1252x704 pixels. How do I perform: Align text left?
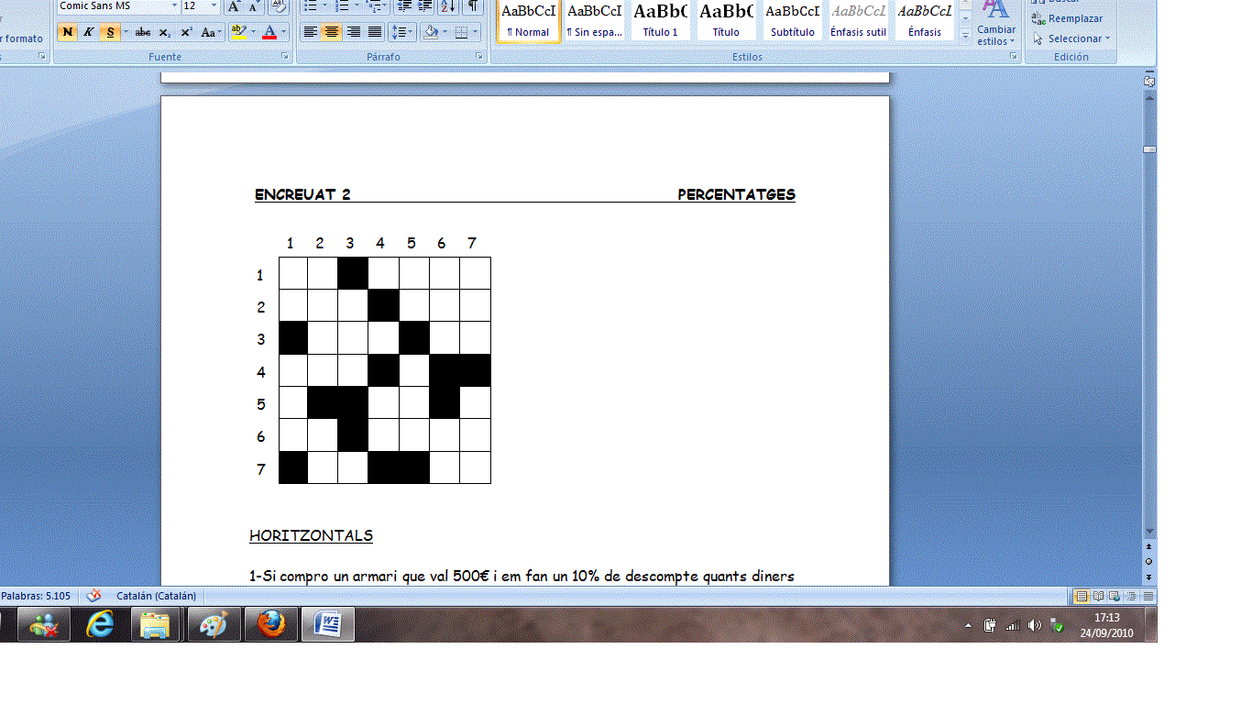[311, 32]
